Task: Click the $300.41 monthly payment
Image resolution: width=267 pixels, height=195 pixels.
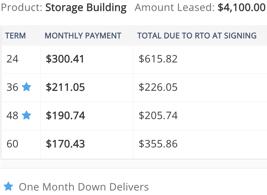Action: [x=65, y=59]
